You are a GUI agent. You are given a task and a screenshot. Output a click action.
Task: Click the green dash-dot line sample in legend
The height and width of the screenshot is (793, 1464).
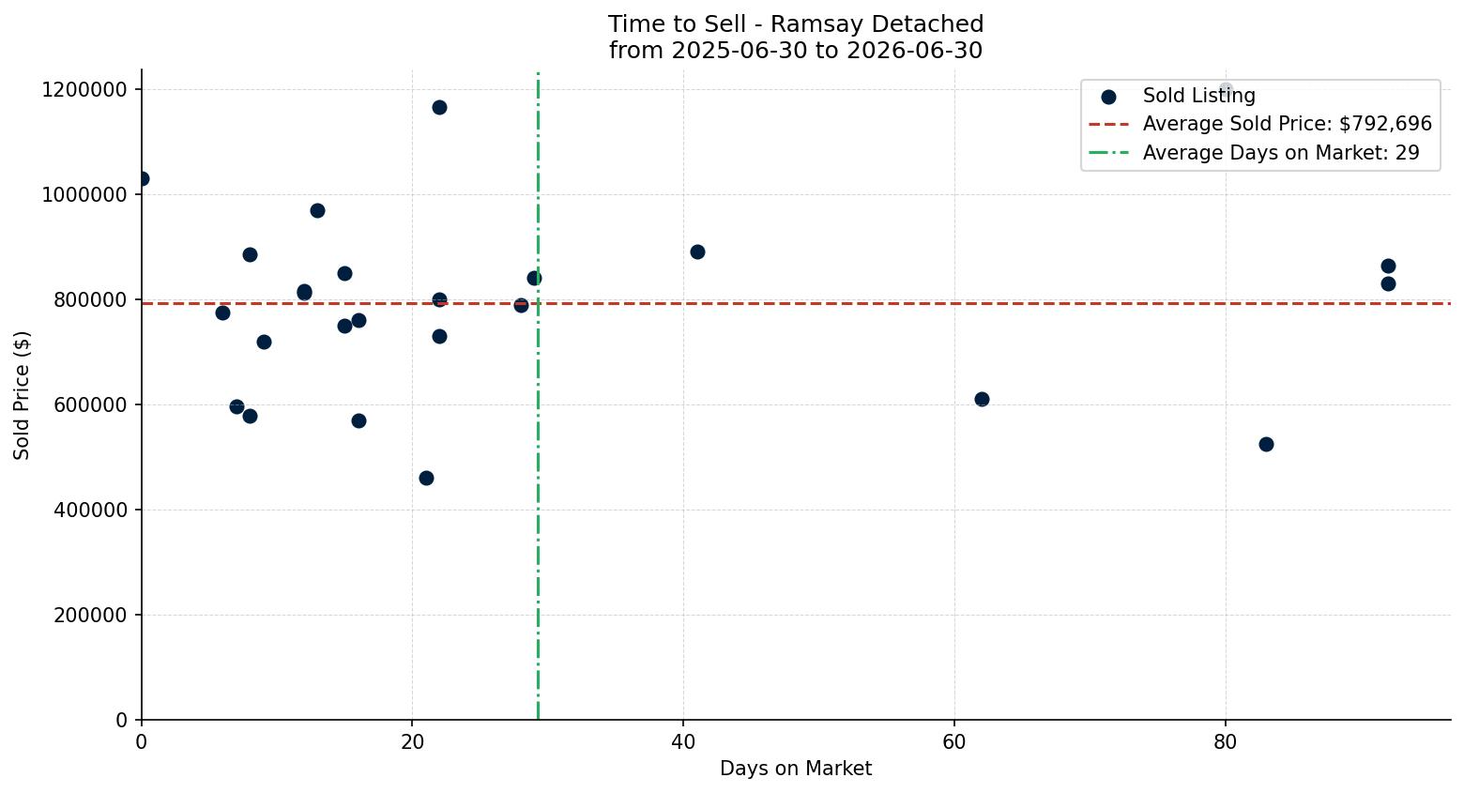[x=1108, y=153]
